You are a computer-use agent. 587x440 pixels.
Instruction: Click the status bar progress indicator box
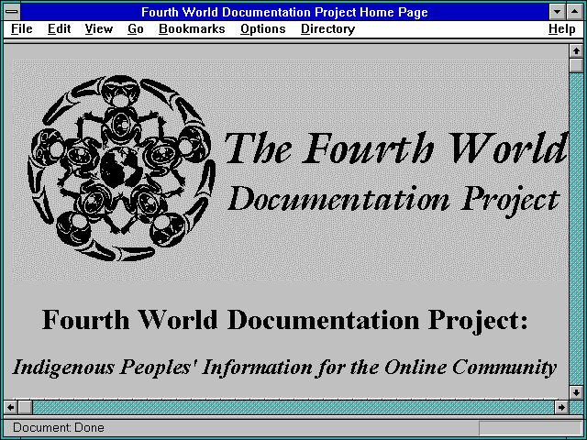tap(530, 428)
